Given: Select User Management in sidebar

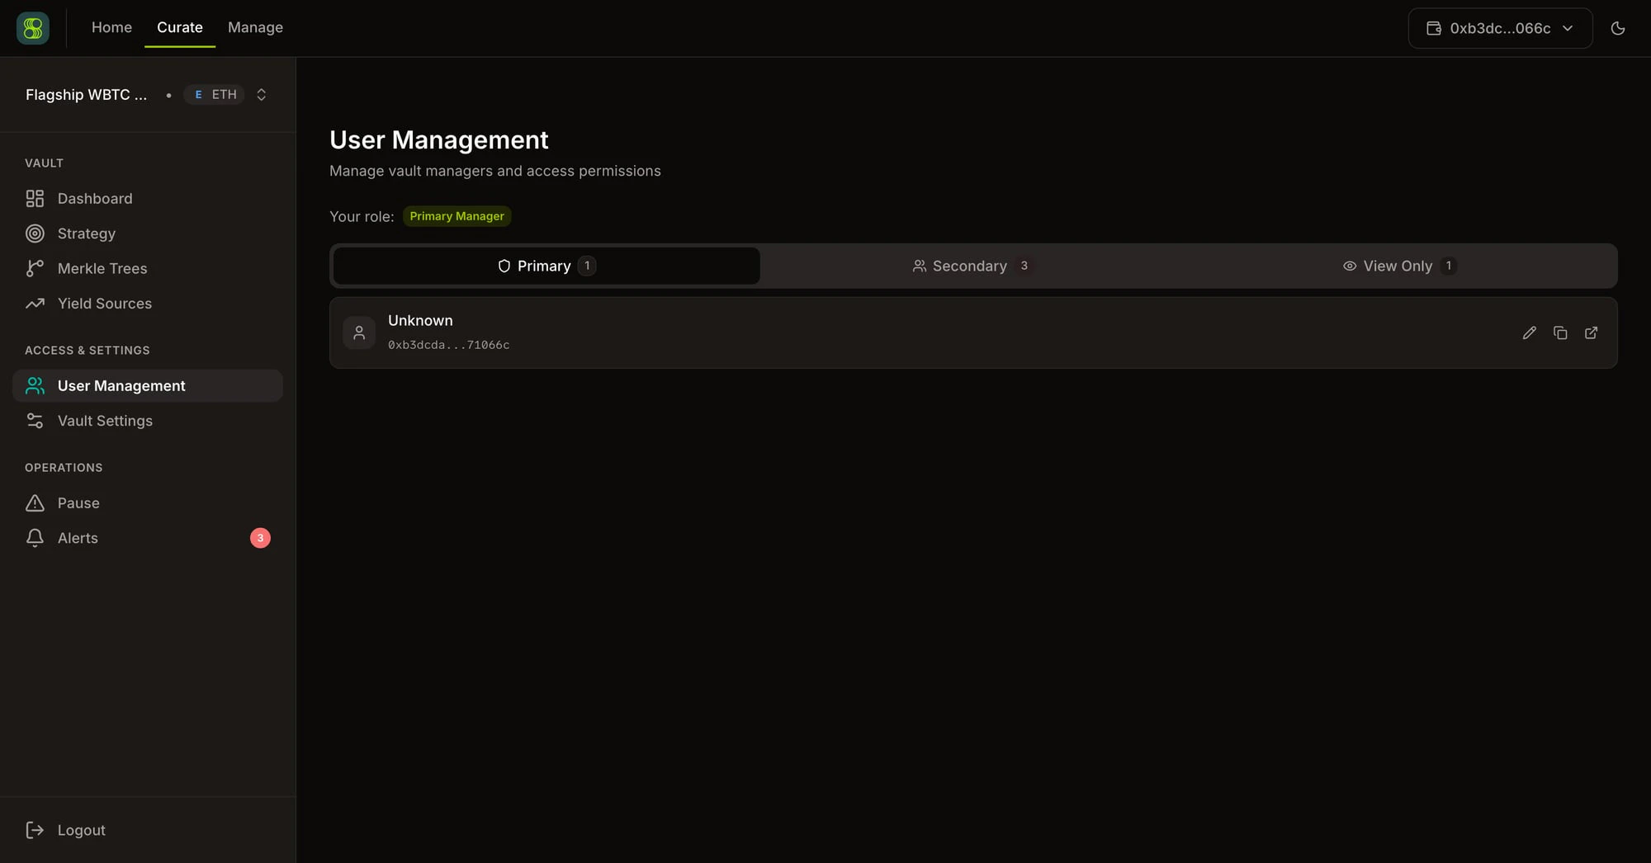Looking at the screenshot, I should point(147,385).
